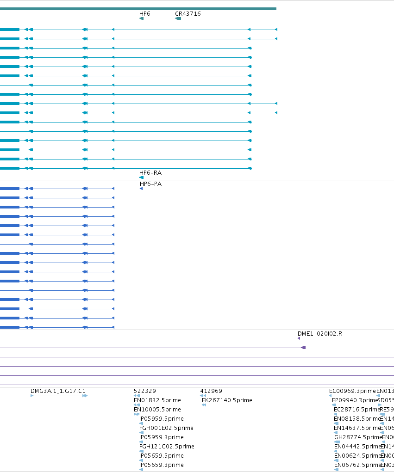Viewport: 394px width, 472px height.
Task: Select the EC00969.3prime label
Action: point(352,391)
